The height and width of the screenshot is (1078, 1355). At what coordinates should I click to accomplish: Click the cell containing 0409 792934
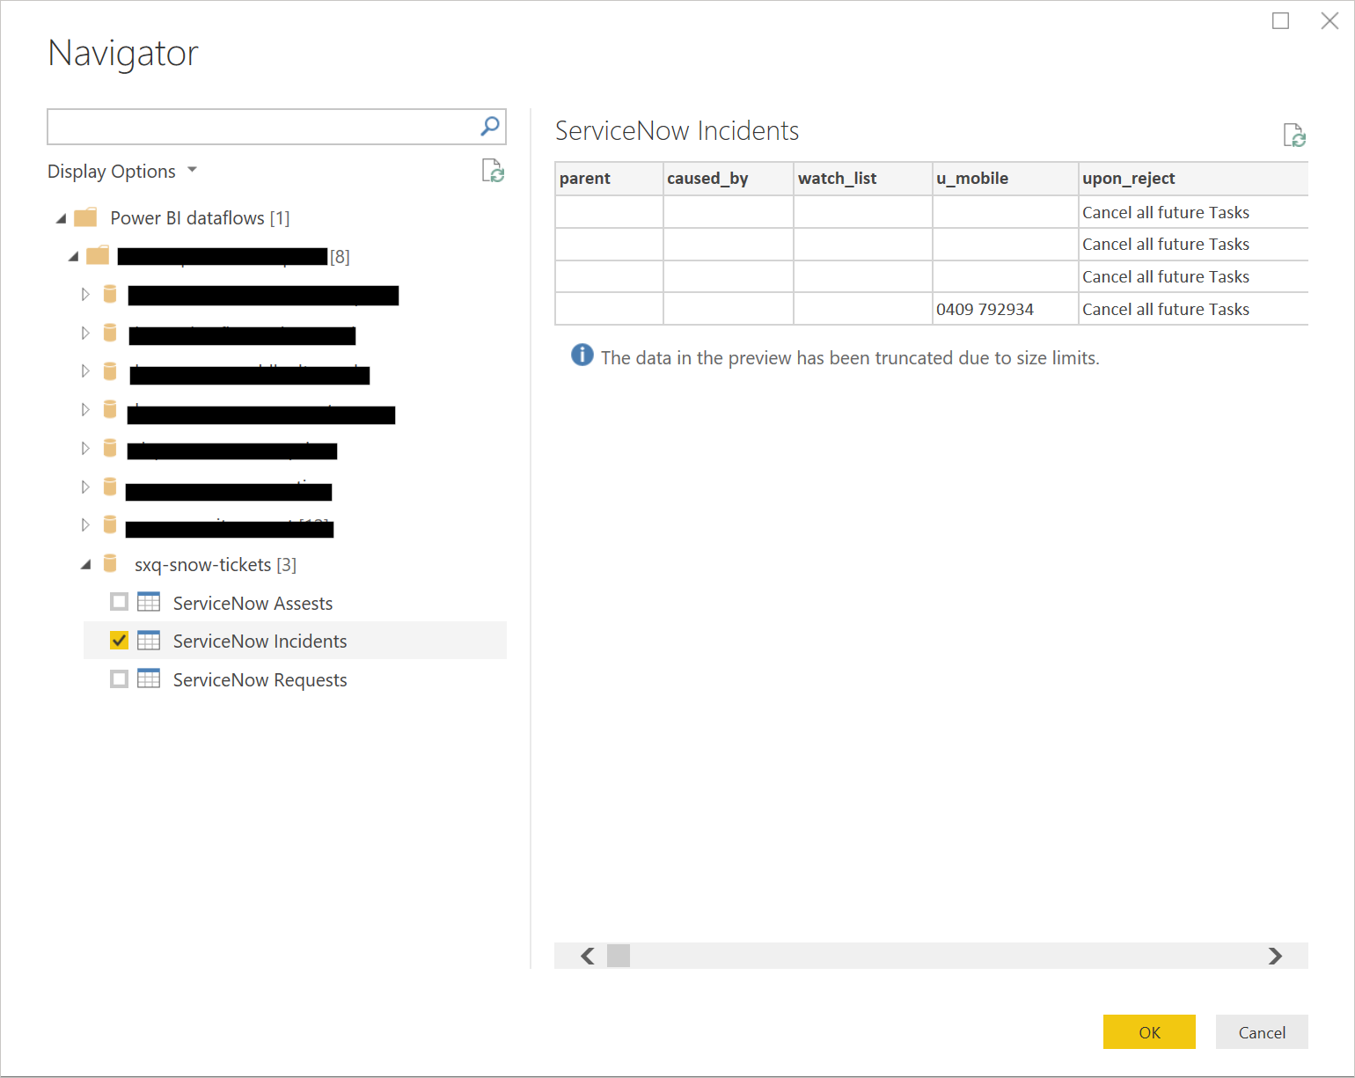(1006, 309)
